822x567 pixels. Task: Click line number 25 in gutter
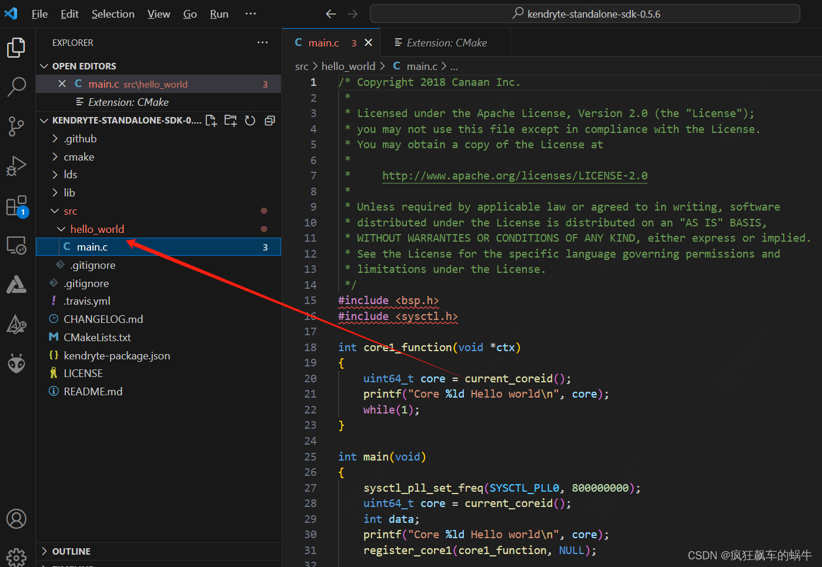click(310, 457)
